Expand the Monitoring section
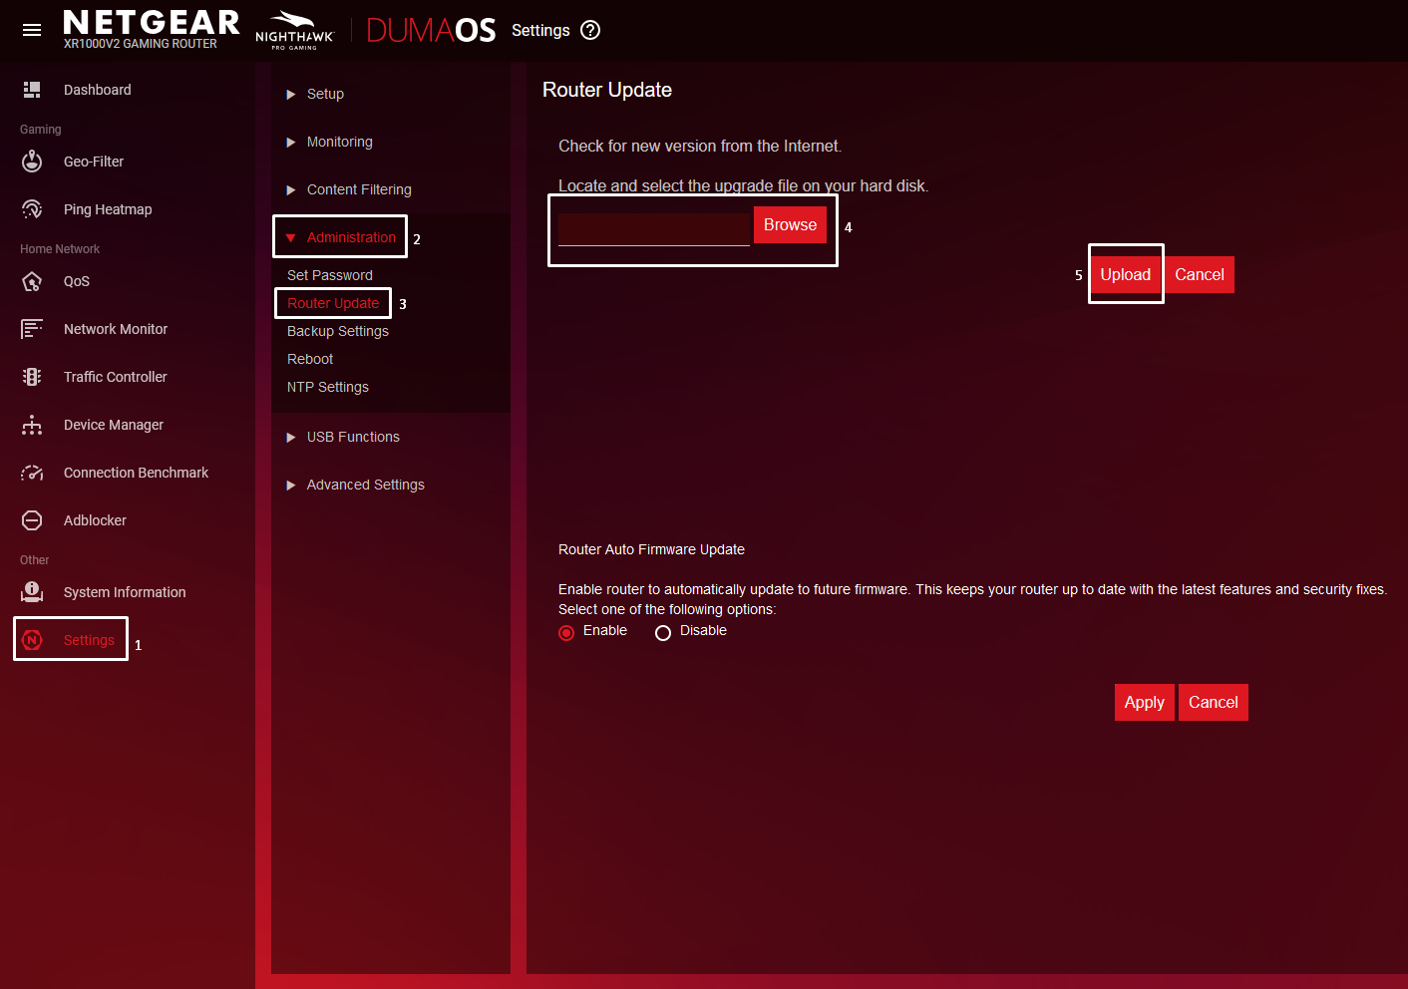This screenshot has height=989, width=1408. [339, 142]
